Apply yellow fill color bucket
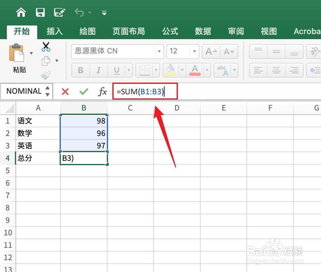 point(170,70)
